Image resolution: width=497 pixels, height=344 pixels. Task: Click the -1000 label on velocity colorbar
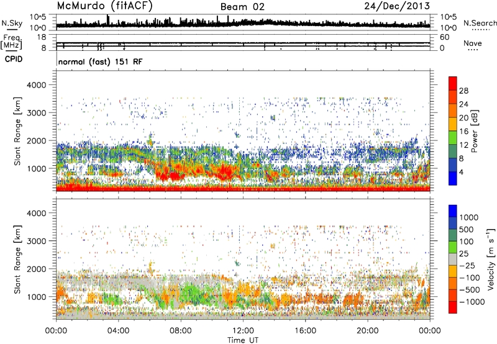(472, 302)
